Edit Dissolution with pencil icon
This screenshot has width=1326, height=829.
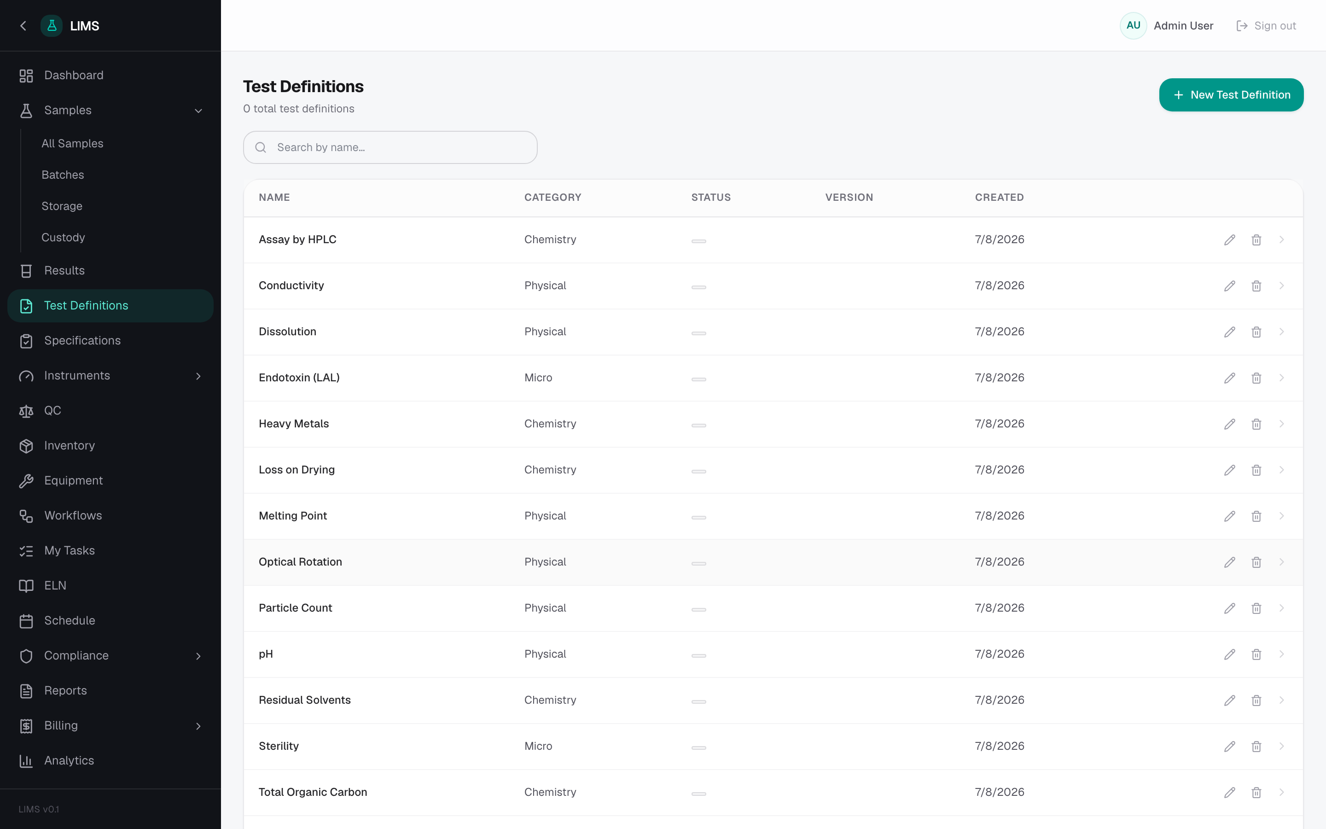pos(1230,332)
